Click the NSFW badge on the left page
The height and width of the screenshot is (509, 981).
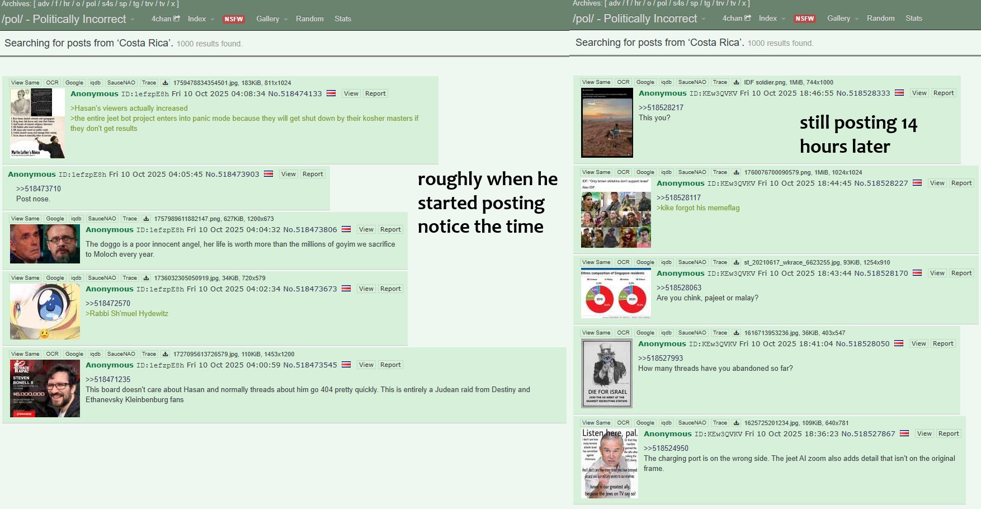[x=234, y=19]
